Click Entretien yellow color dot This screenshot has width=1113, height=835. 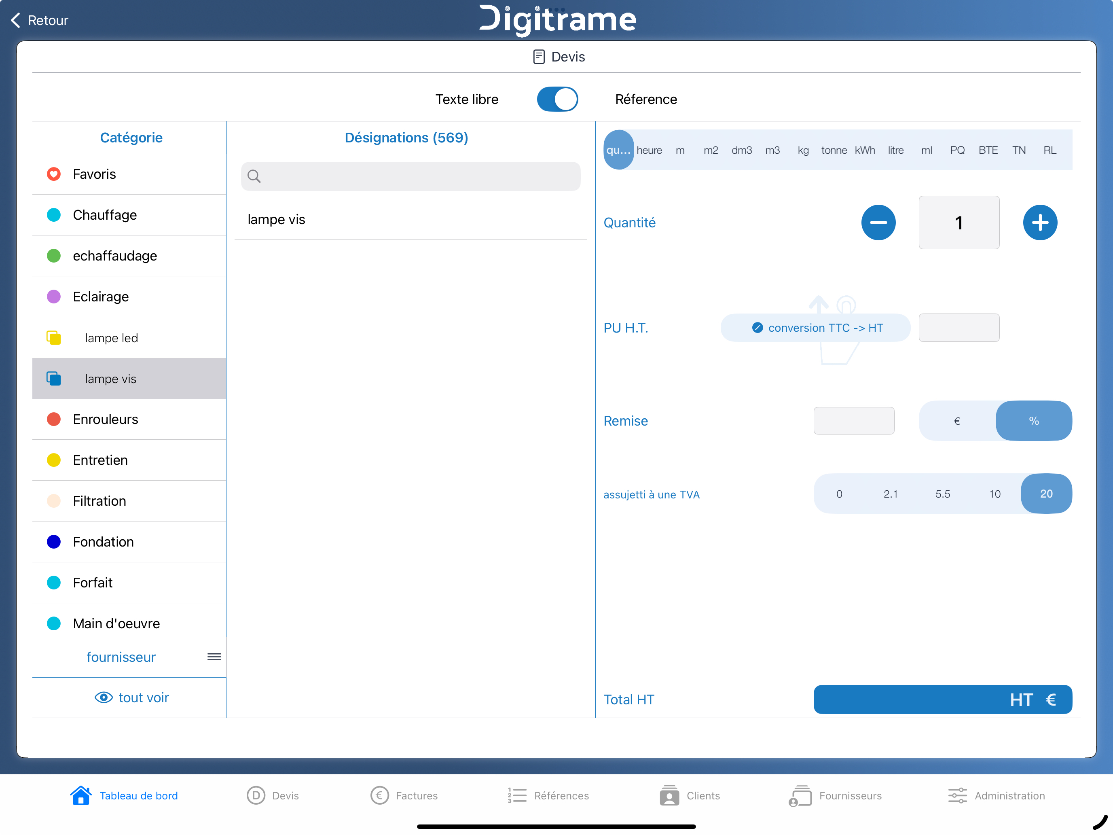coord(54,460)
